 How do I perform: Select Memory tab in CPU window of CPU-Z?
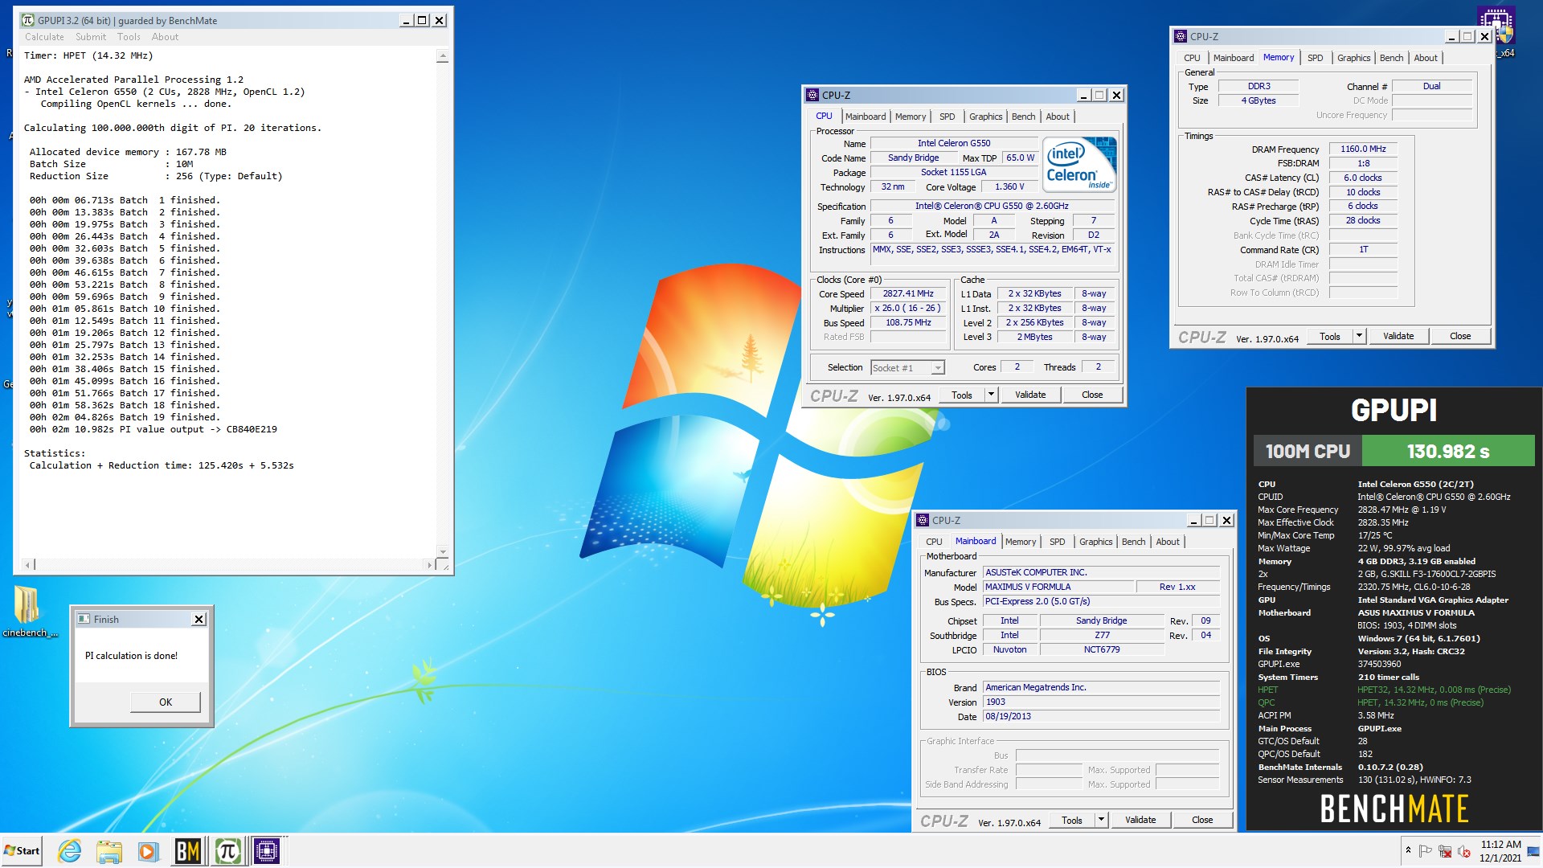pos(911,117)
